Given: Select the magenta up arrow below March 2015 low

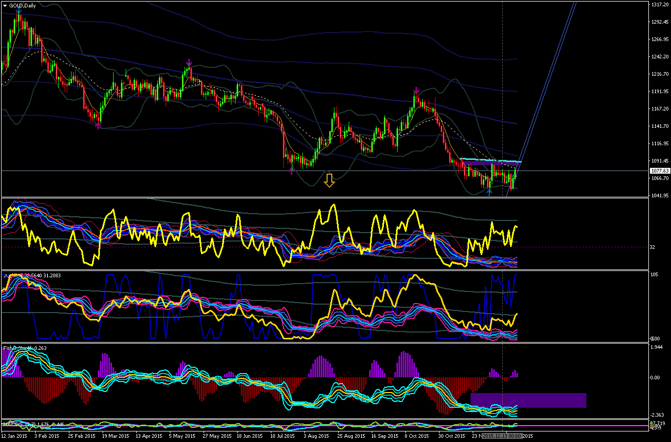Looking at the screenshot, I should (x=98, y=125).
